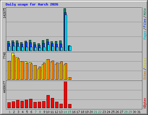
Task: Click day 30 on the date axis
Action: 134,112
